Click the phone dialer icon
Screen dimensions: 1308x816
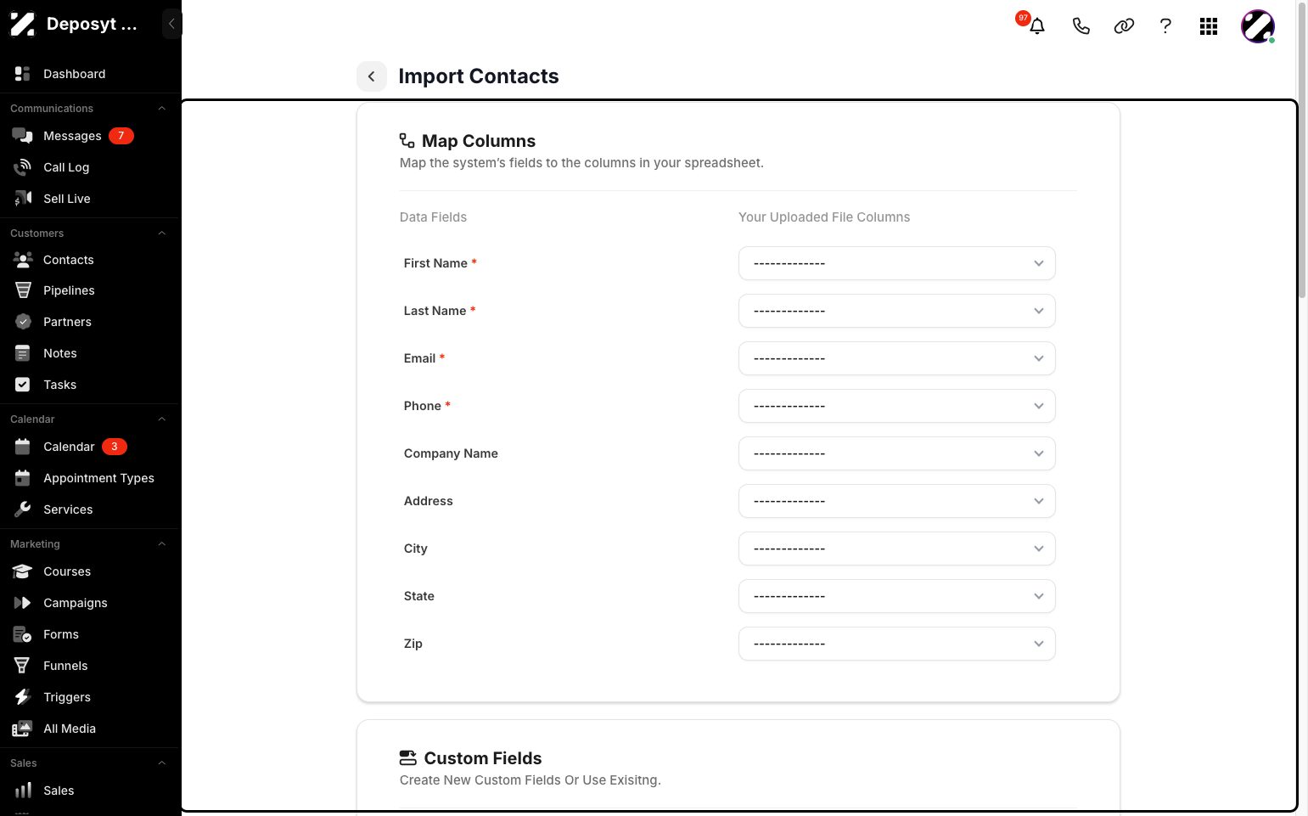pos(1081,26)
